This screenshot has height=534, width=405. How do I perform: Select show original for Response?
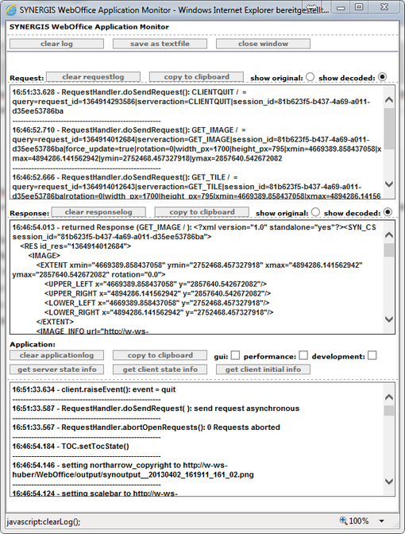click(x=315, y=212)
